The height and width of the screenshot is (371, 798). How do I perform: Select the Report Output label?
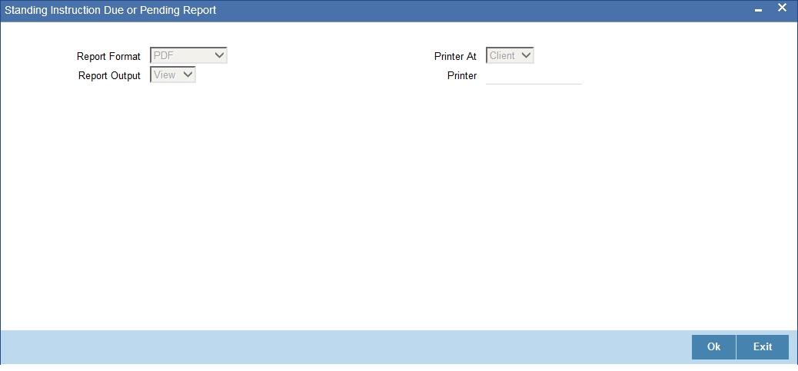109,76
